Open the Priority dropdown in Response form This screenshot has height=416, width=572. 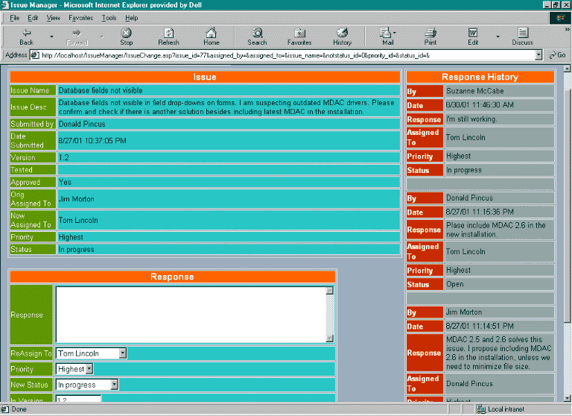point(89,369)
